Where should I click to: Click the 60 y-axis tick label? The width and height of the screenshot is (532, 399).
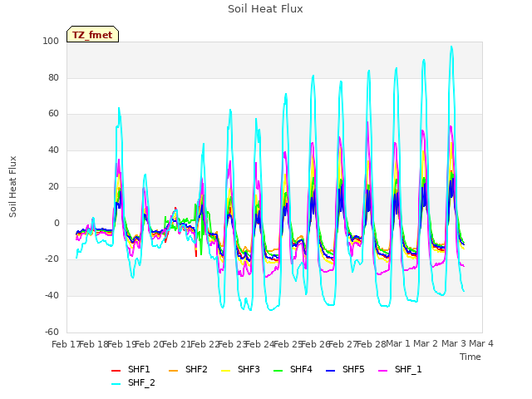tap(53, 114)
